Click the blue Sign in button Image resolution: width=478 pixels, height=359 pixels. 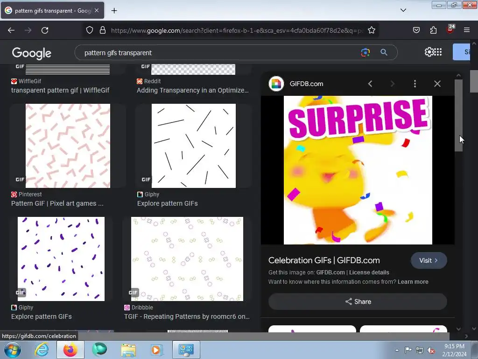(462, 52)
